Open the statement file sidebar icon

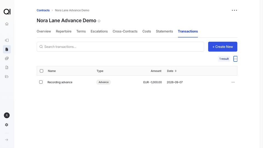pyautogui.click(x=7, y=67)
